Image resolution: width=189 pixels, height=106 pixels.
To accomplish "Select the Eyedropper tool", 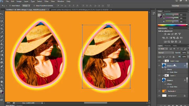I will pos(2,33).
